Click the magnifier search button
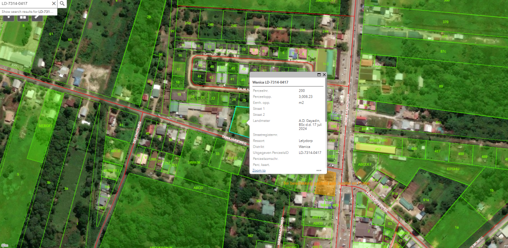The height and width of the screenshot is (248, 508). pyautogui.click(x=62, y=3)
